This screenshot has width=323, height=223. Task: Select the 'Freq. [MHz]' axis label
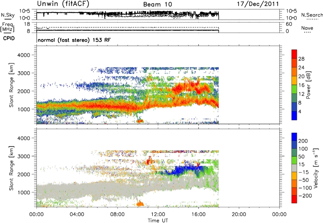[8, 27]
